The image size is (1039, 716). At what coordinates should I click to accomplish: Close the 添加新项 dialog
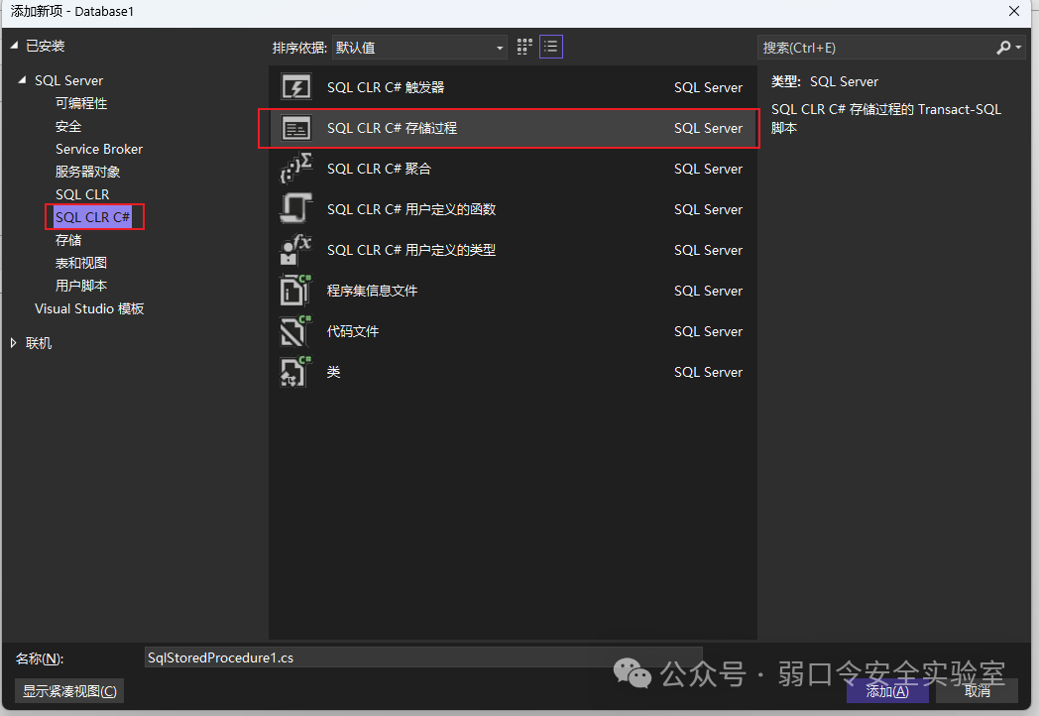tap(1014, 11)
